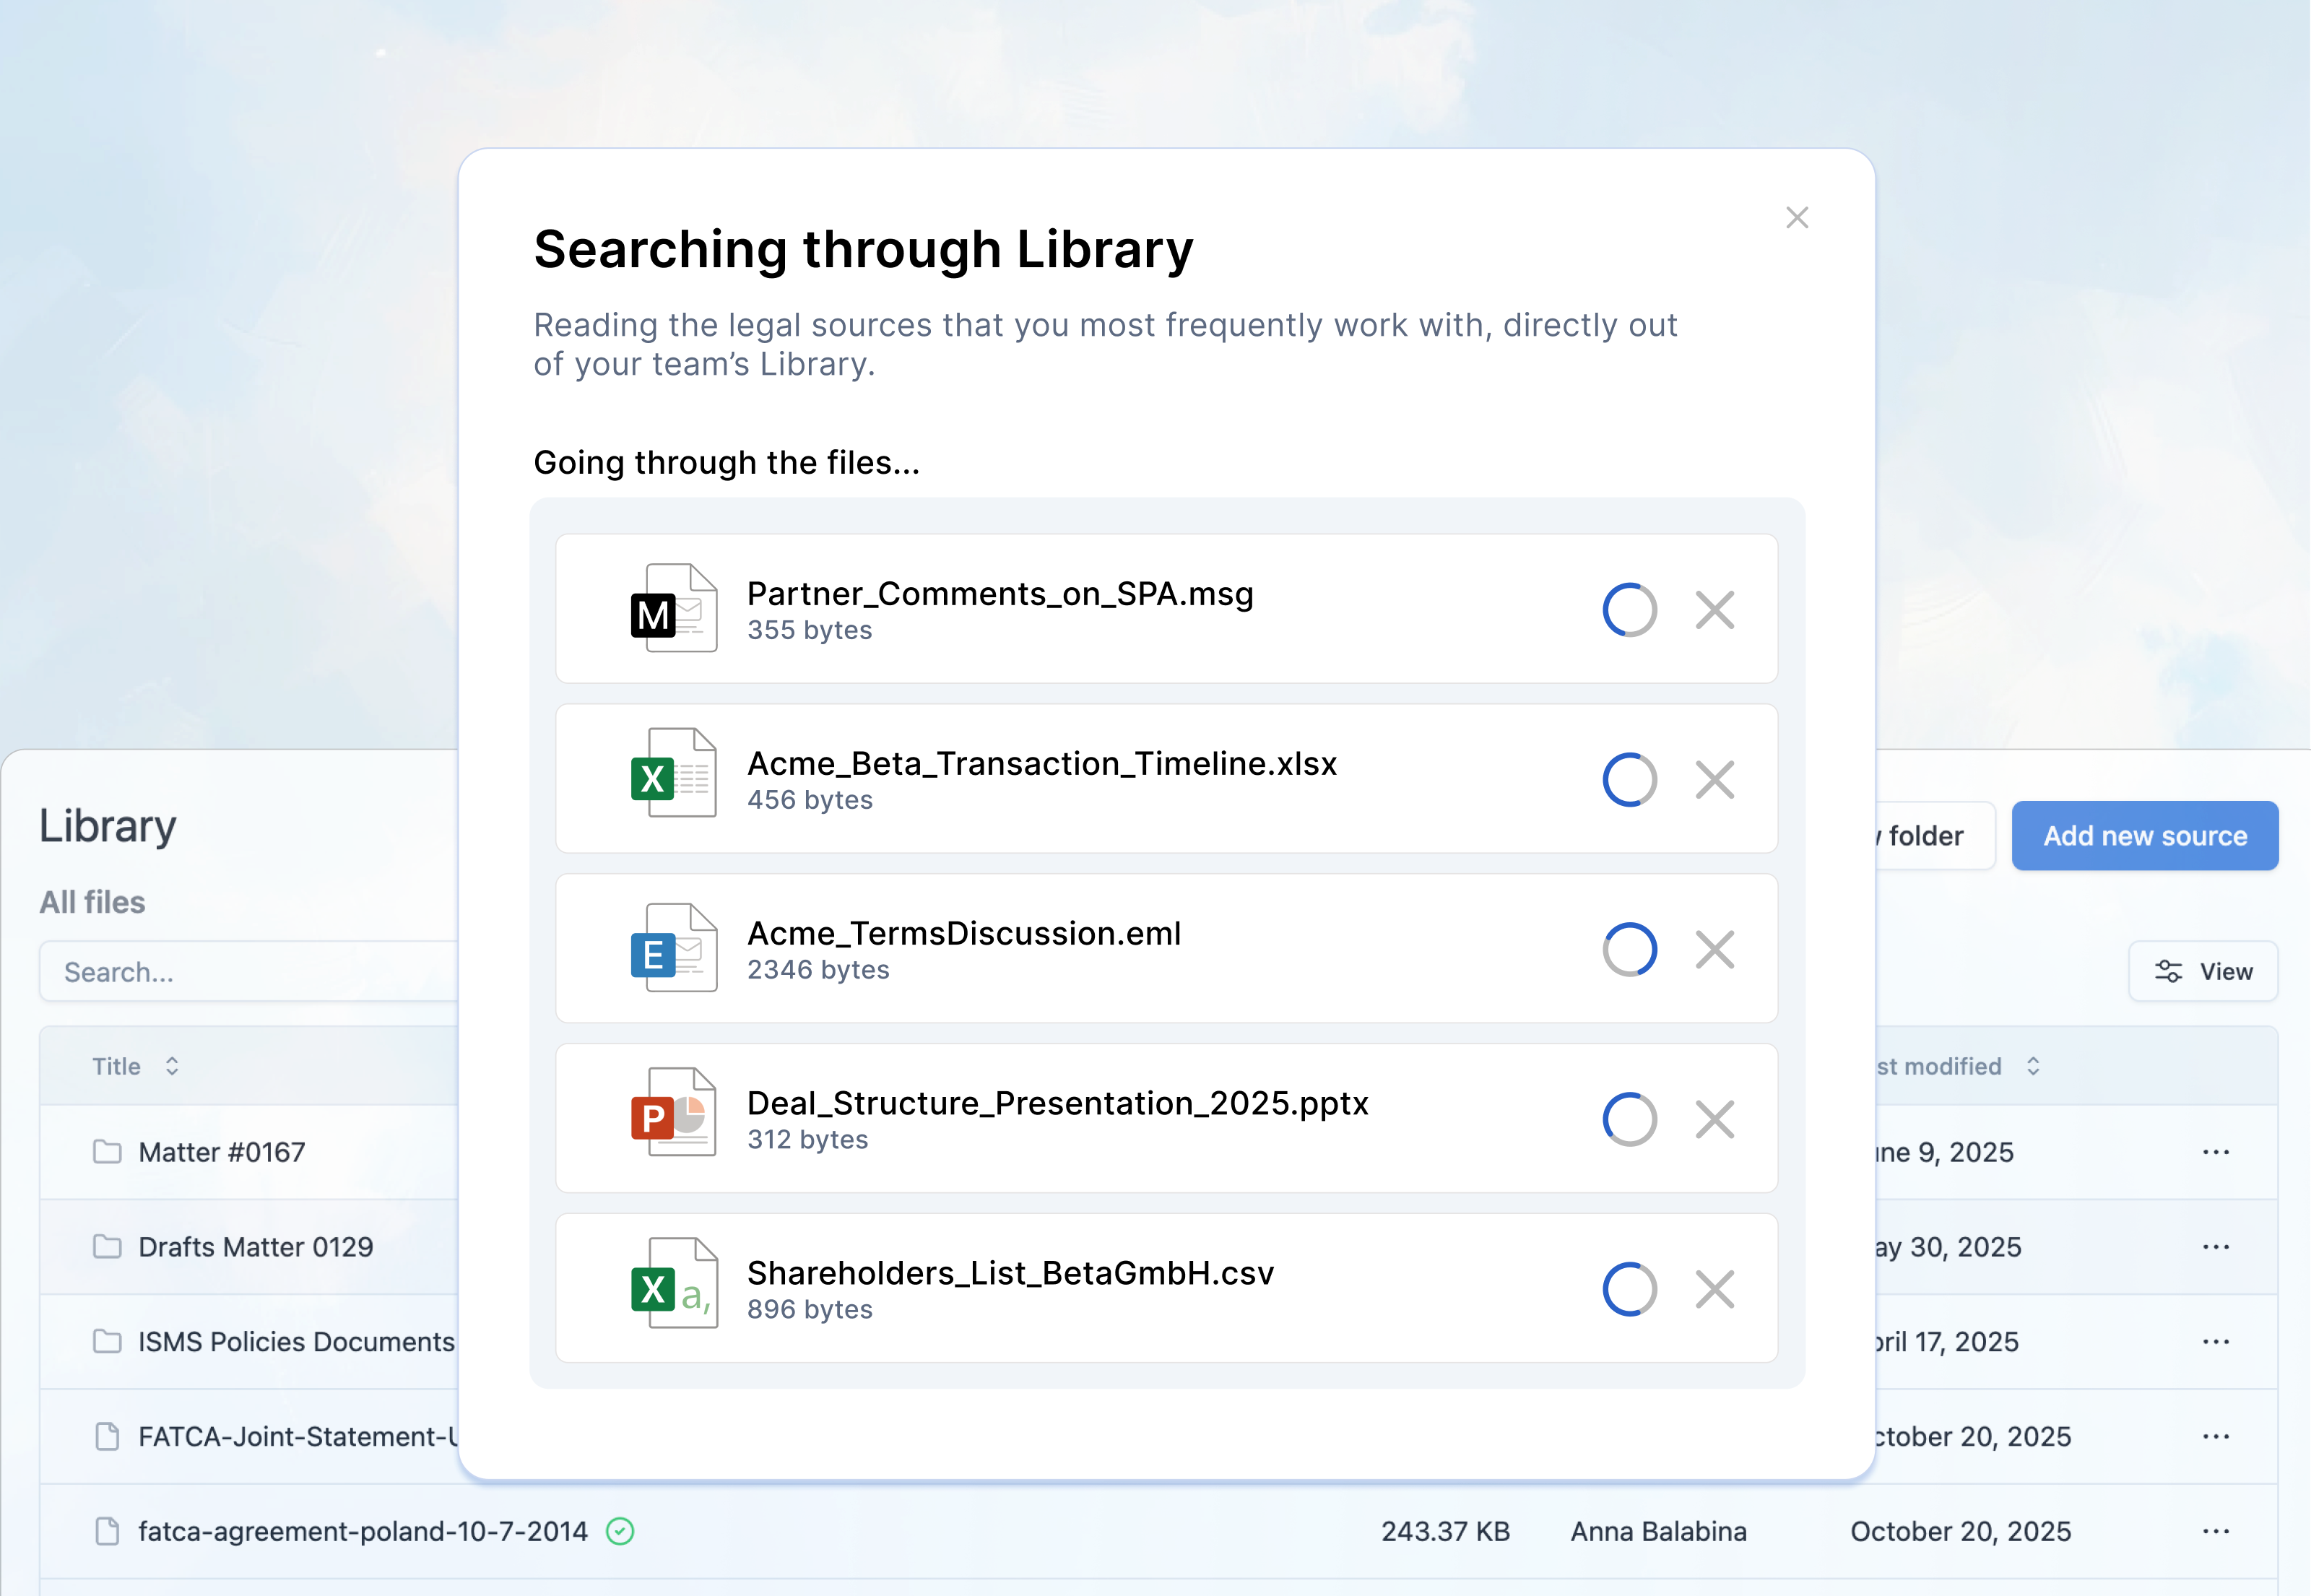Click the green checkmark beside fatca-agreement-poland
This screenshot has height=1596, width=2311.
(620, 1531)
